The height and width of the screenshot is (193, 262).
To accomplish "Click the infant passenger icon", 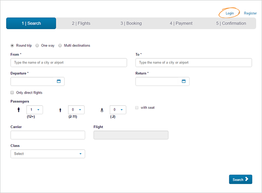I will 102,110.
